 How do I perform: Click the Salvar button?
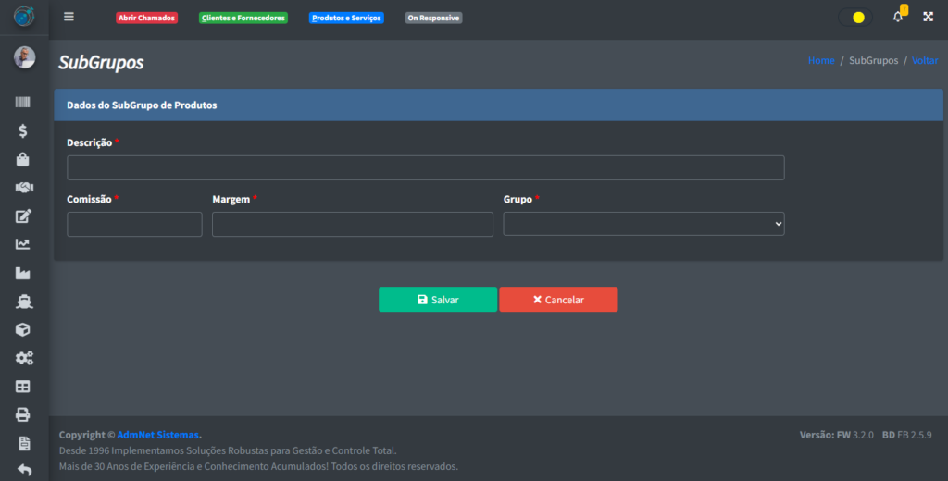click(x=437, y=300)
